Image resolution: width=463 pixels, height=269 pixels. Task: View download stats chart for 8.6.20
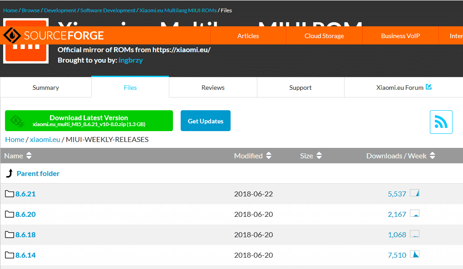tap(414, 214)
